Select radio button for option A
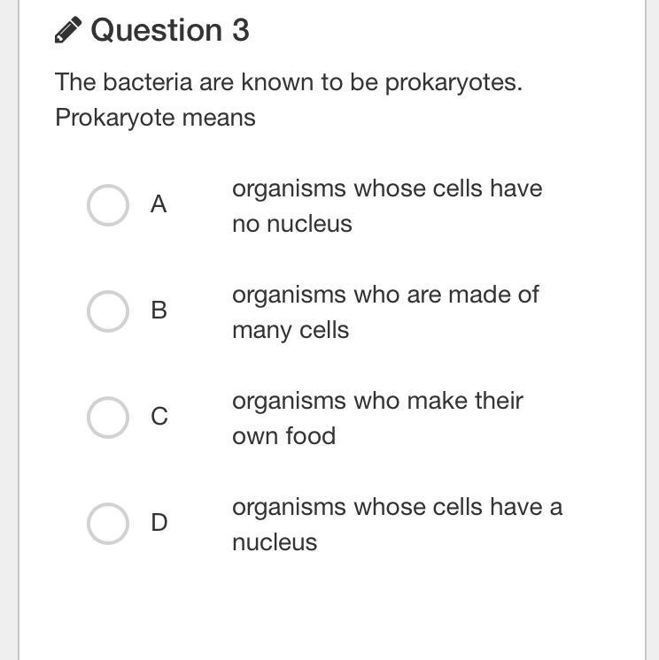Viewport: 659px width, 660px height. [x=108, y=205]
